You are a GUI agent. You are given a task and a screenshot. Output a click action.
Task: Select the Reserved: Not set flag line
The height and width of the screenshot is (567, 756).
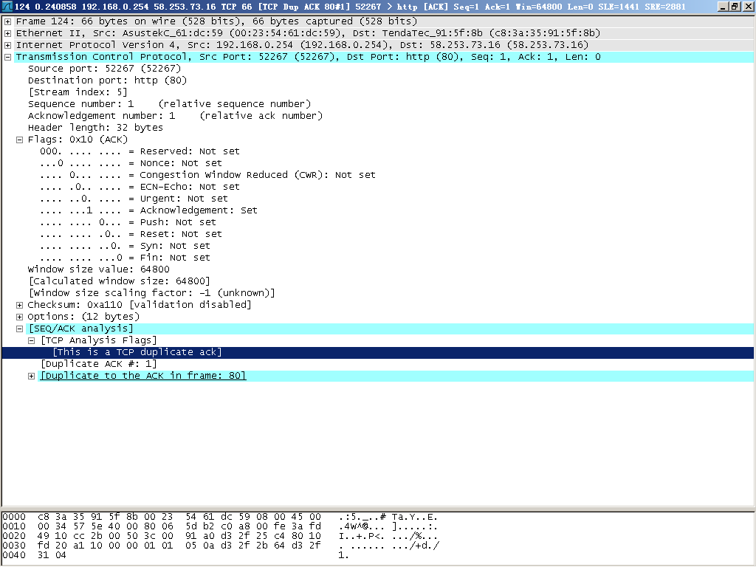pos(140,151)
